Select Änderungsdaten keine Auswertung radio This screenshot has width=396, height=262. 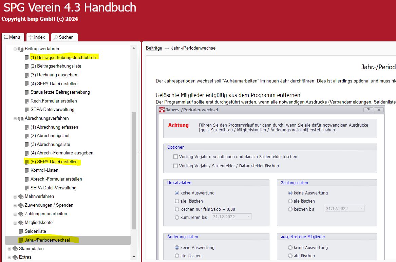[177, 248]
